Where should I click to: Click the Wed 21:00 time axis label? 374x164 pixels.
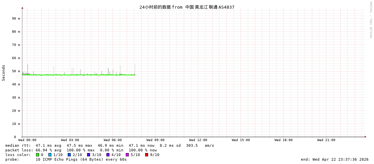tap(326, 140)
